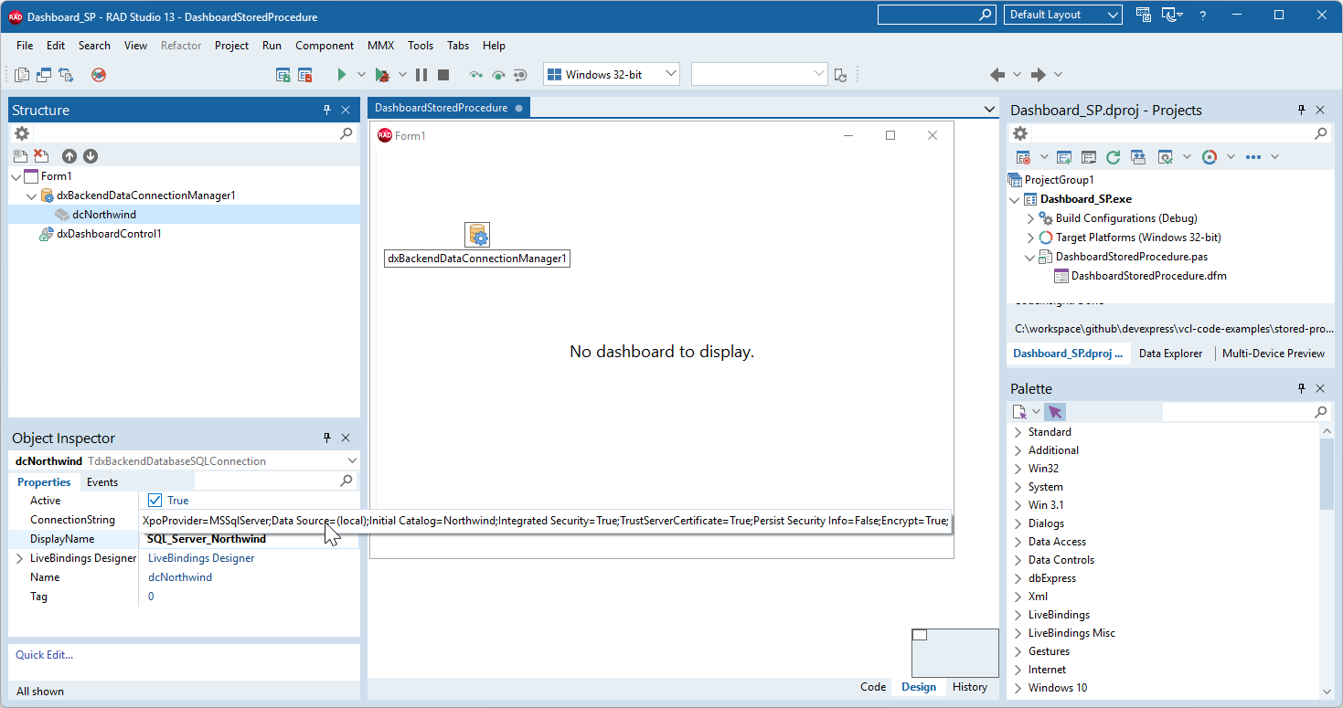Click the IDE search field in title bar
The width and height of the screenshot is (1343, 708).
point(936,15)
